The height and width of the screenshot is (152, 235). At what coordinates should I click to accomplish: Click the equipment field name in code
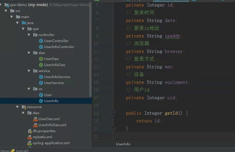[176, 82]
